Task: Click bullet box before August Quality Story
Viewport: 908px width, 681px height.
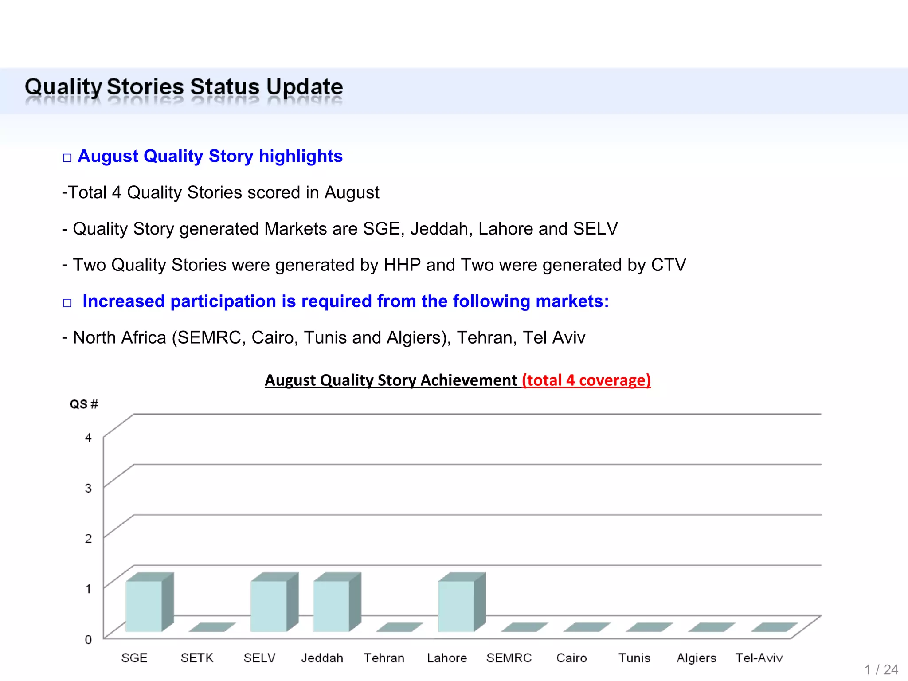Action: point(67,158)
